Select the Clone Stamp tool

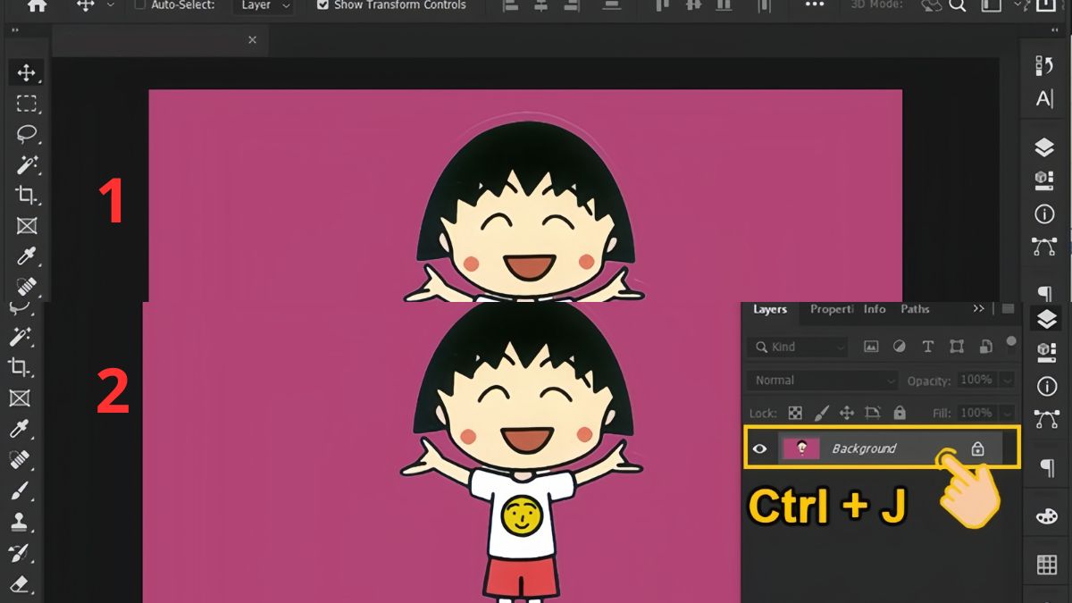tap(19, 522)
